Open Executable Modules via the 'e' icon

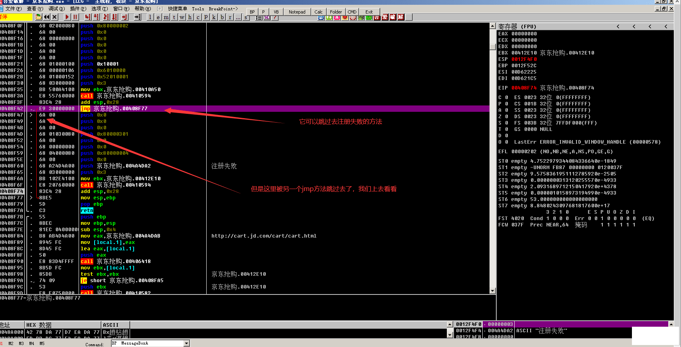[x=158, y=17]
